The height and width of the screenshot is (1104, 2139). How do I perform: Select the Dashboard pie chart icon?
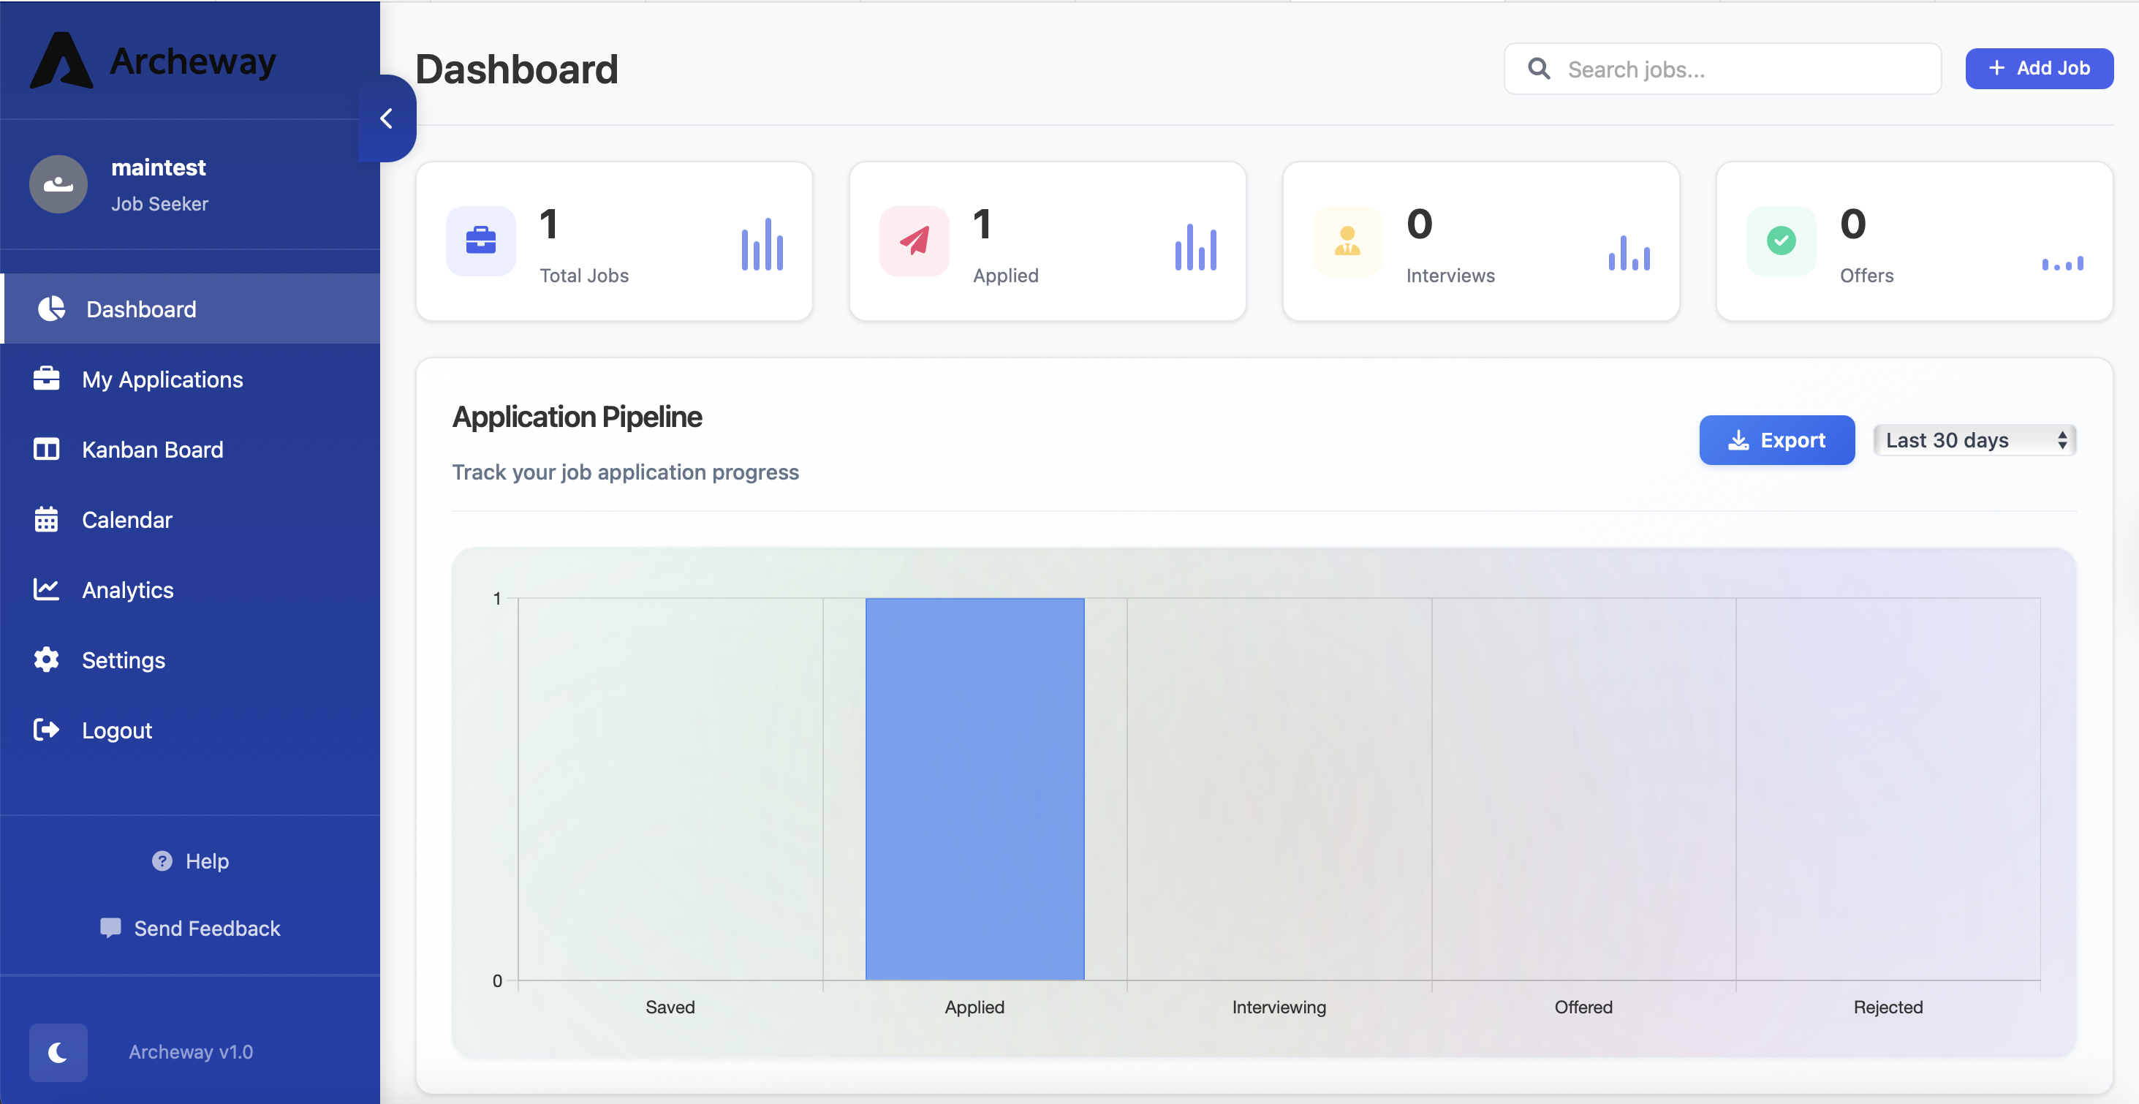(x=50, y=309)
